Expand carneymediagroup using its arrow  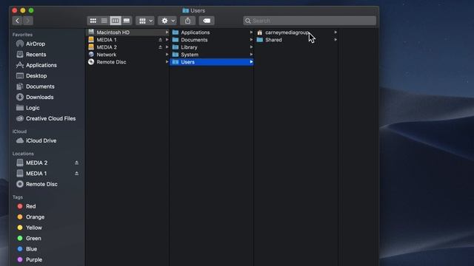(336, 33)
